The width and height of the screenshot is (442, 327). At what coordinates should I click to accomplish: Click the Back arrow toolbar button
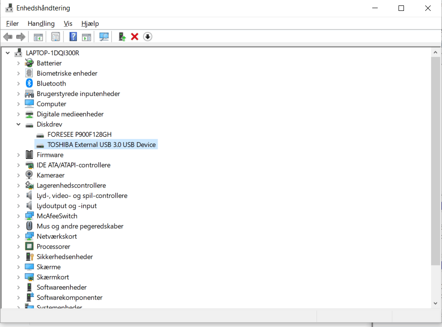[8, 37]
